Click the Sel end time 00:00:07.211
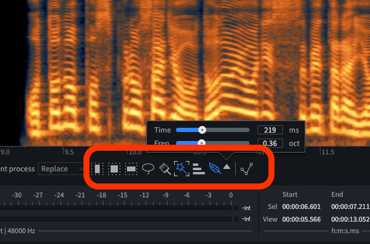370x244 pixels. (351, 207)
